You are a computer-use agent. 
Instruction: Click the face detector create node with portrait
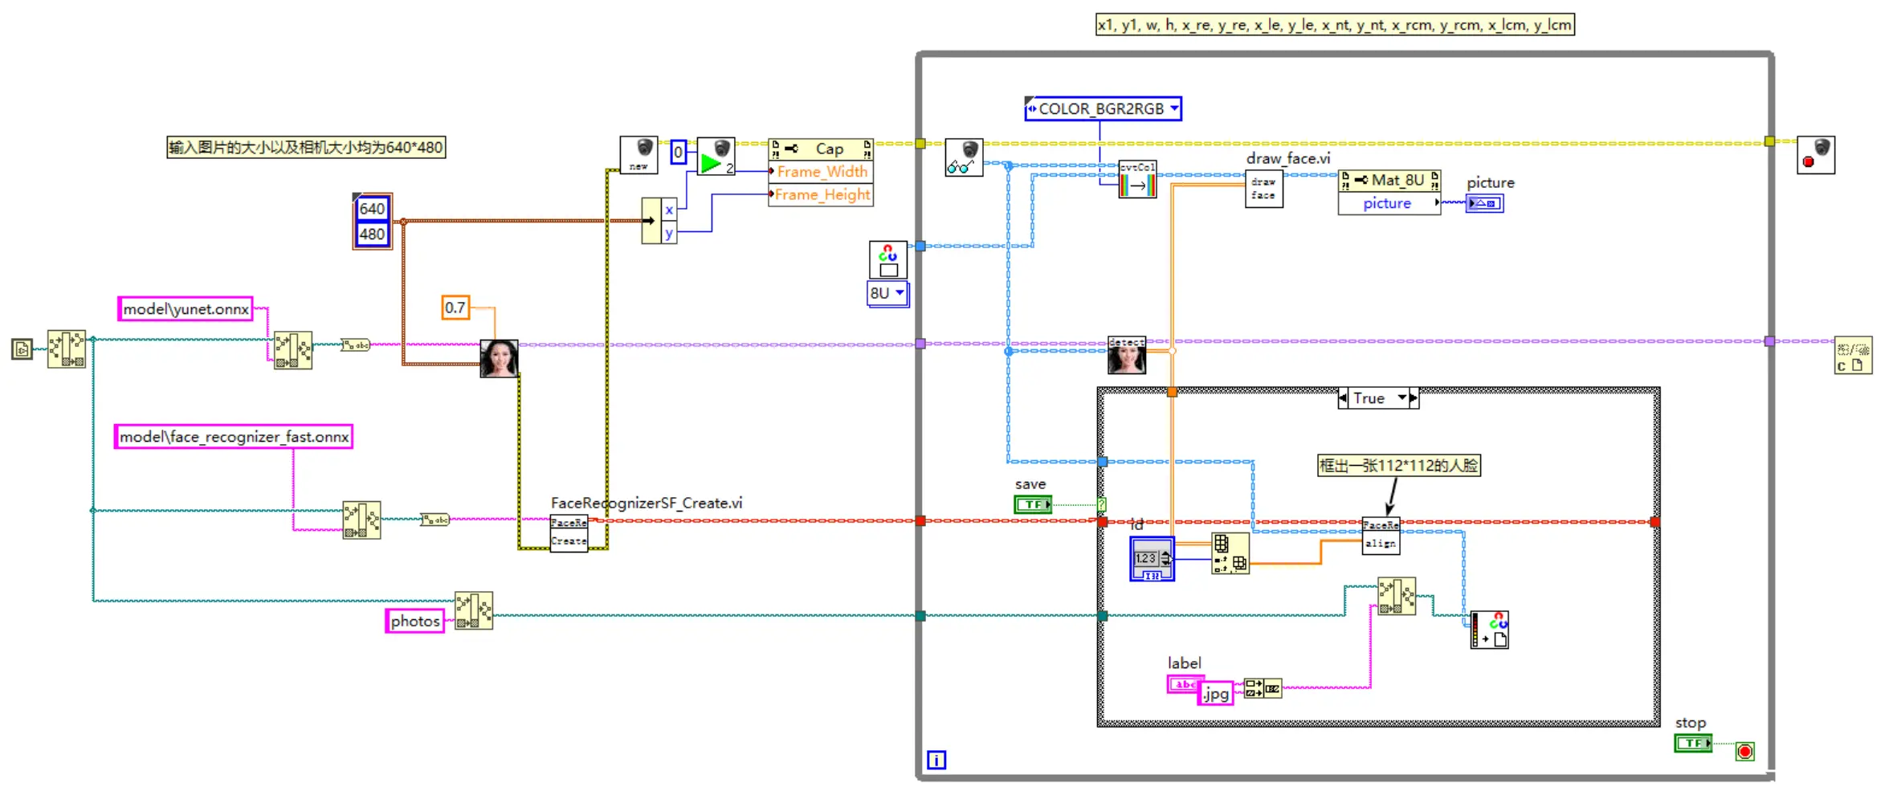(x=499, y=358)
